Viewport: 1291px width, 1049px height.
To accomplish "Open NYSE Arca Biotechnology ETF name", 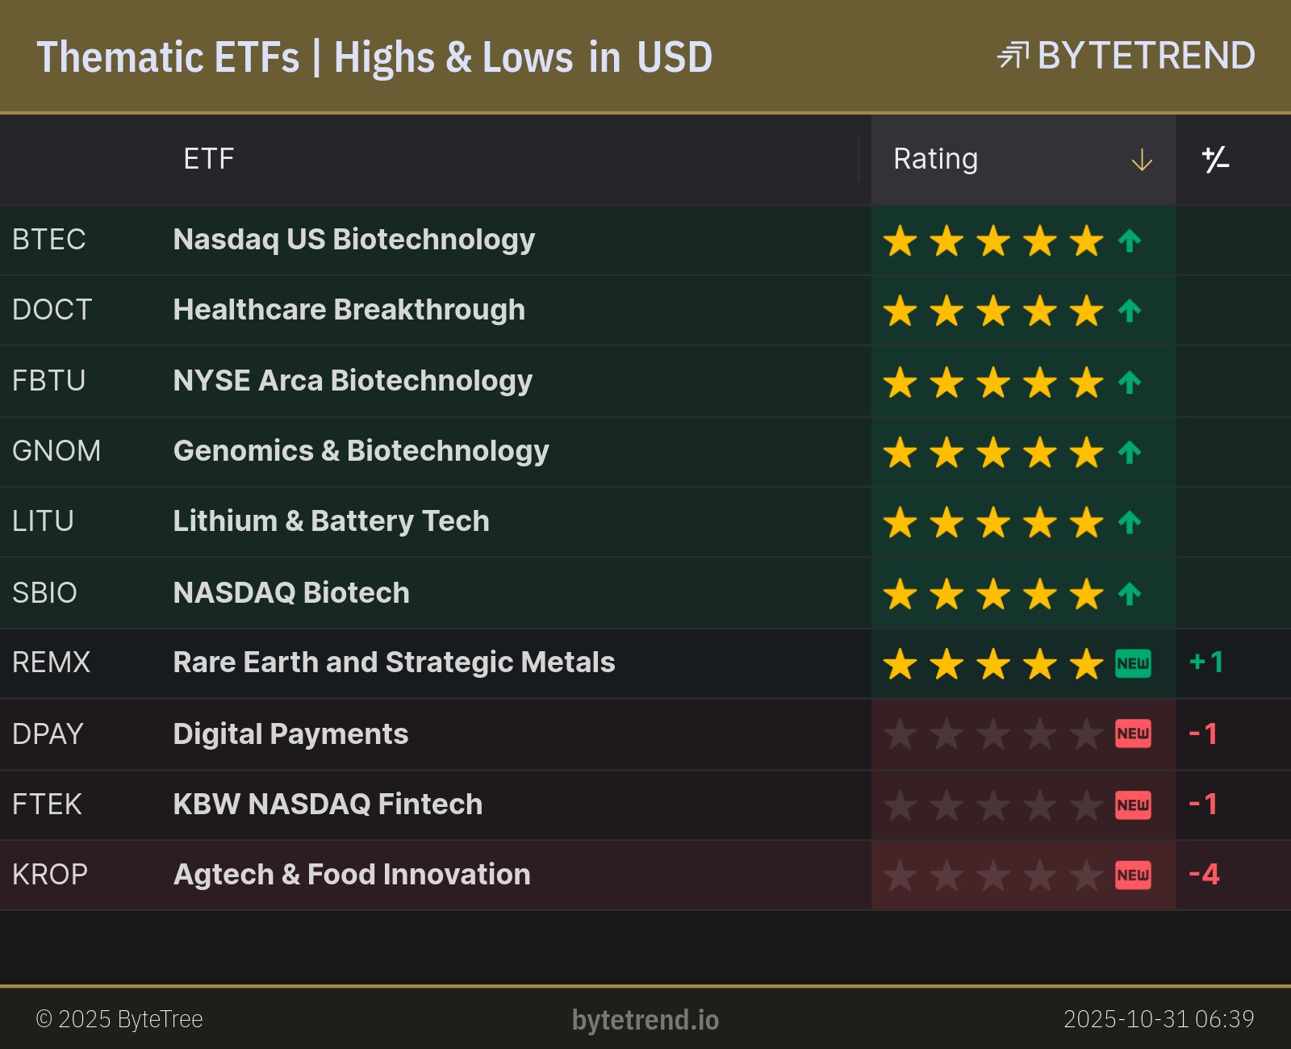I will pos(353,381).
